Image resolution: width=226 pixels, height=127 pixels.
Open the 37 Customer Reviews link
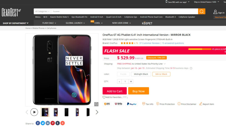click(149, 43)
